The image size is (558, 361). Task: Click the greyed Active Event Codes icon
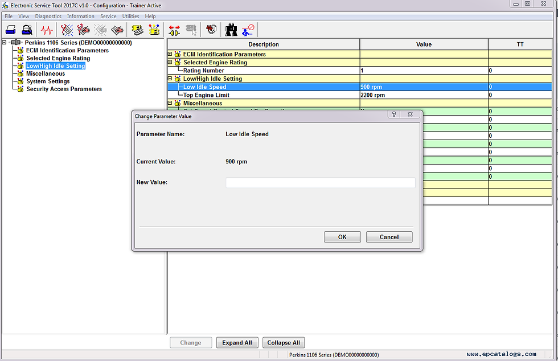coord(100,30)
